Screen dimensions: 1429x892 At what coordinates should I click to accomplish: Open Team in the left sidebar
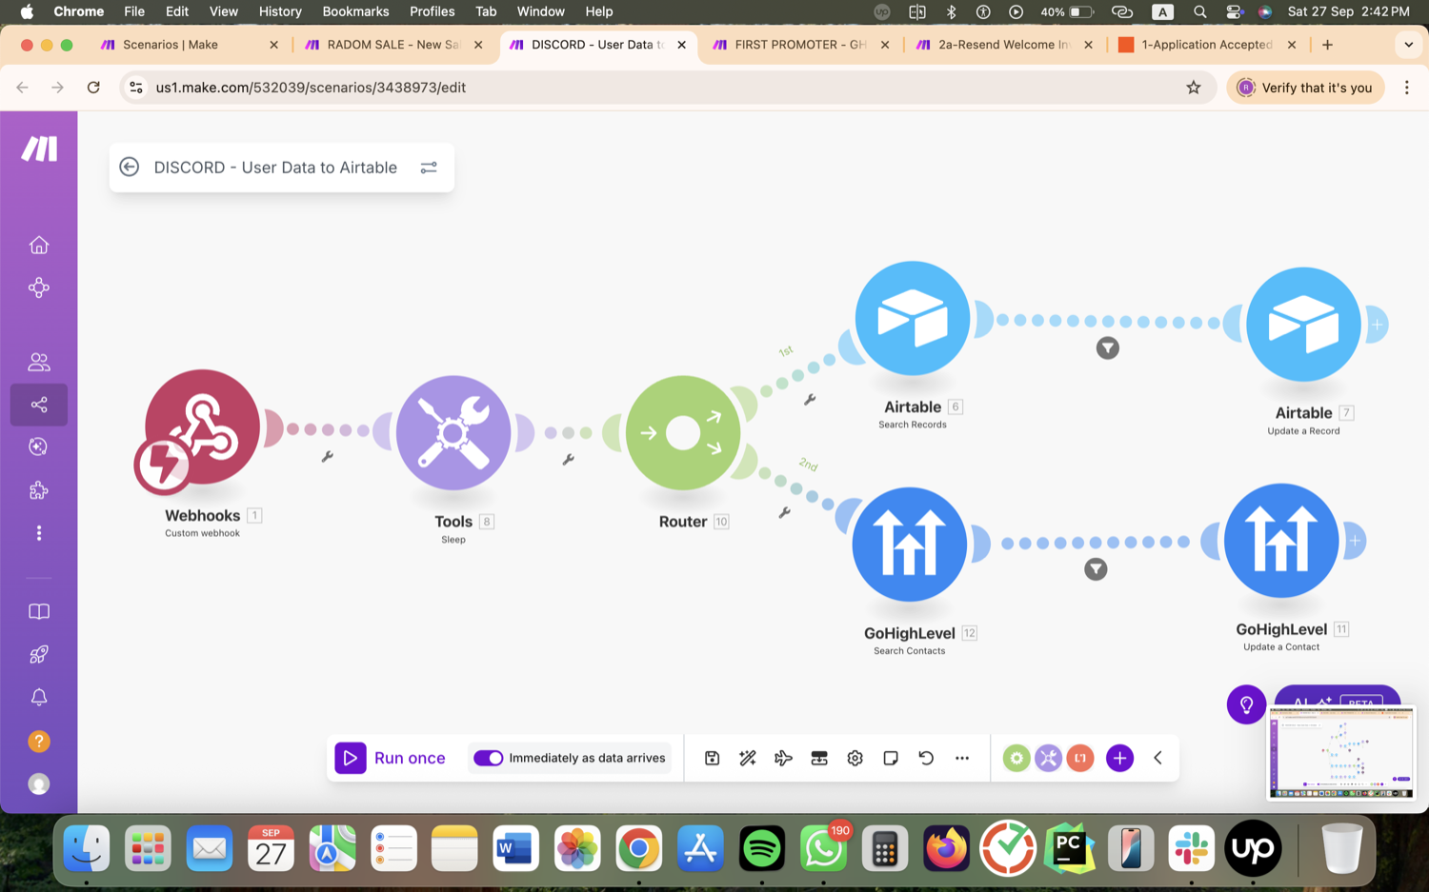(x=39, y=362)
